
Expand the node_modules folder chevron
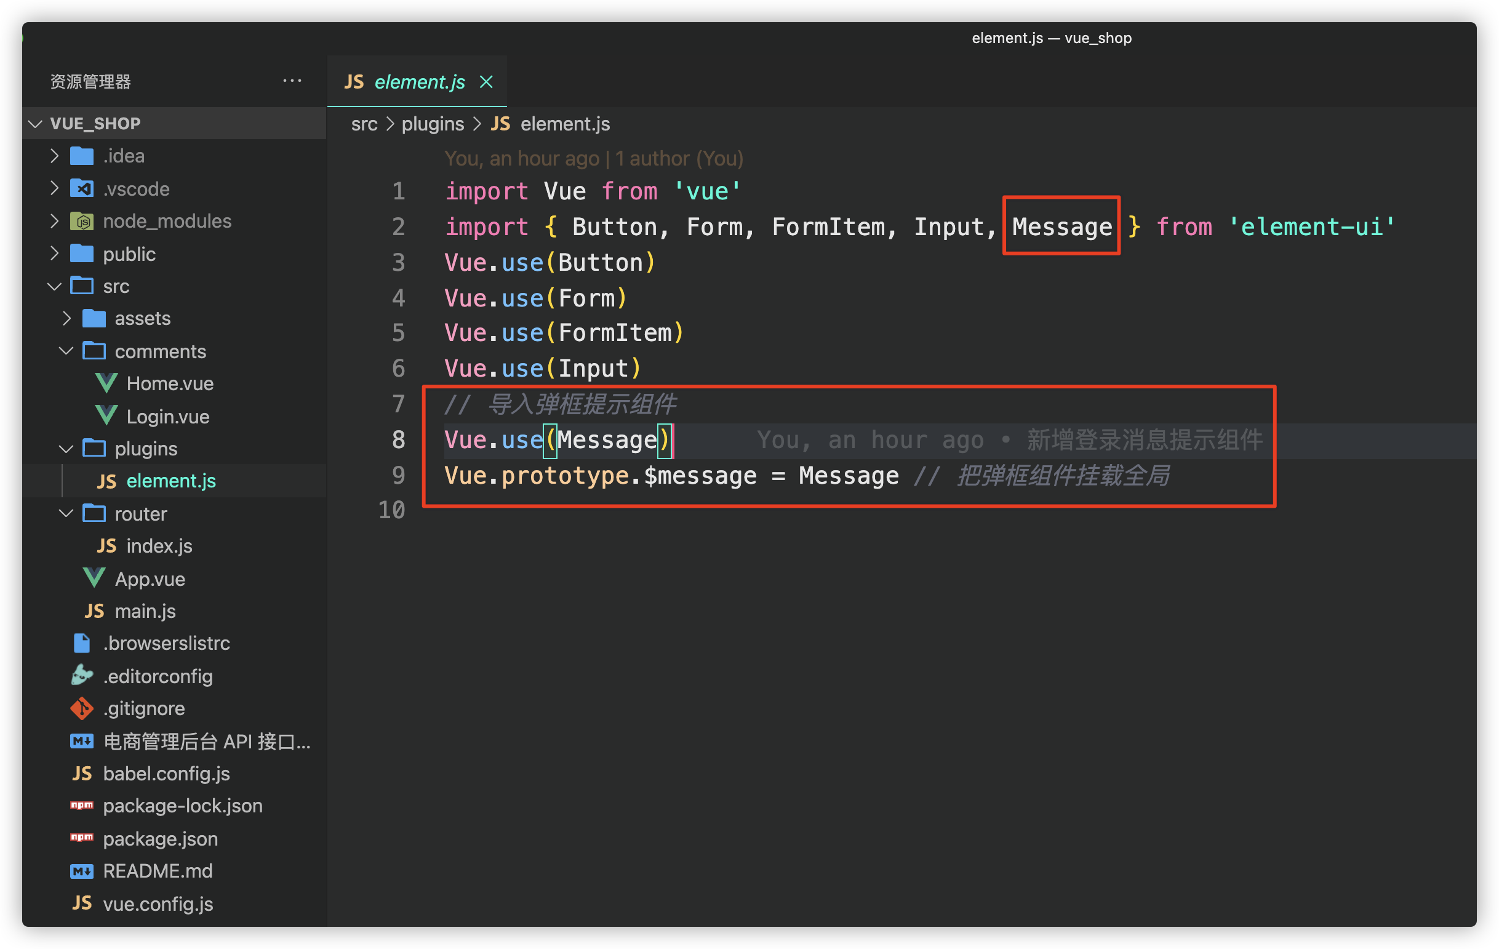click(54, 221)
